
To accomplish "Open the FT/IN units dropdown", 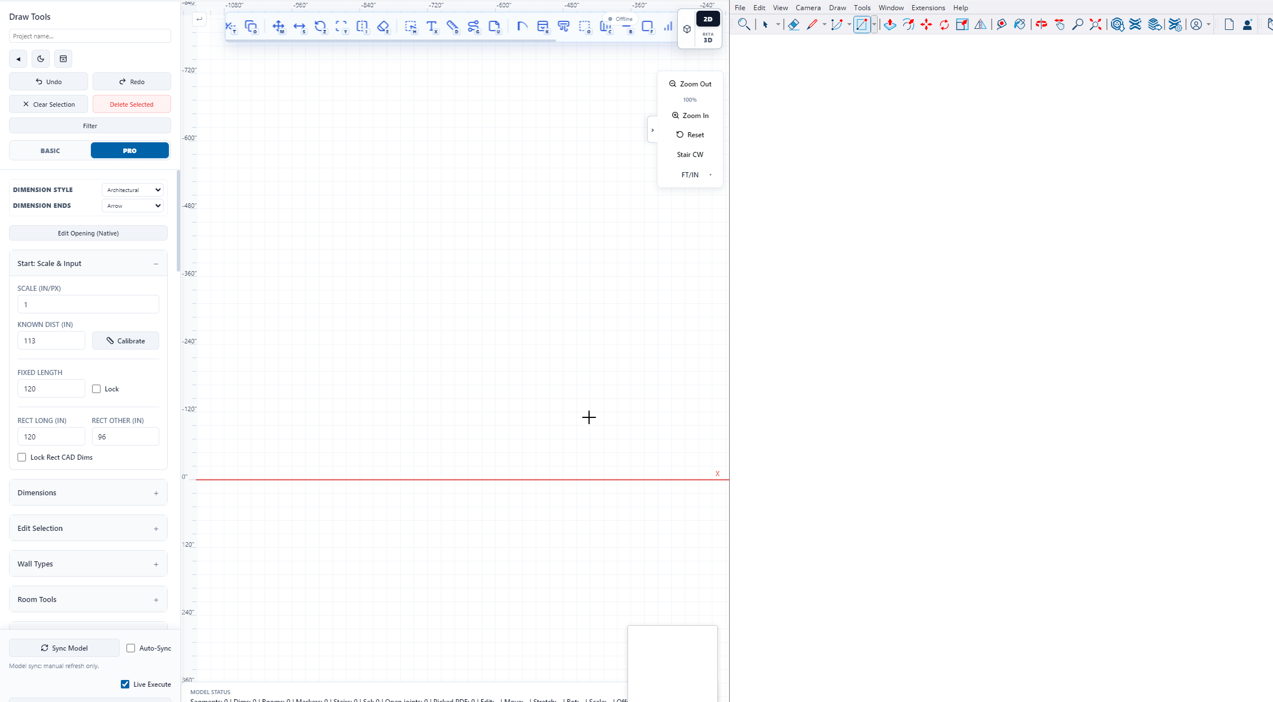I will tap(690, 175).
